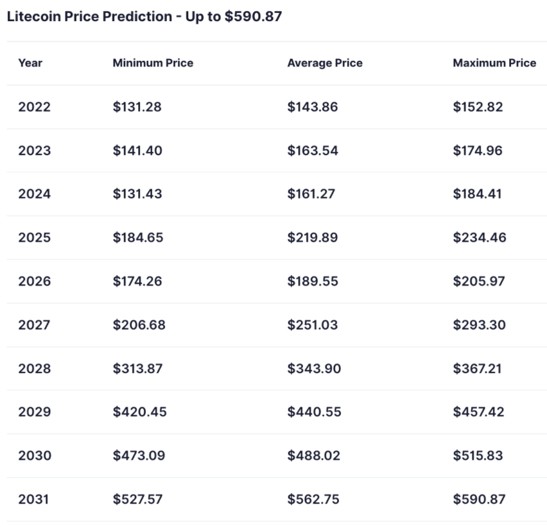Image resolution: width=547 pixels, height=527 pixels.
Task: Select the 2028 maximum price $367.21
Action: (x=477, y=369)
